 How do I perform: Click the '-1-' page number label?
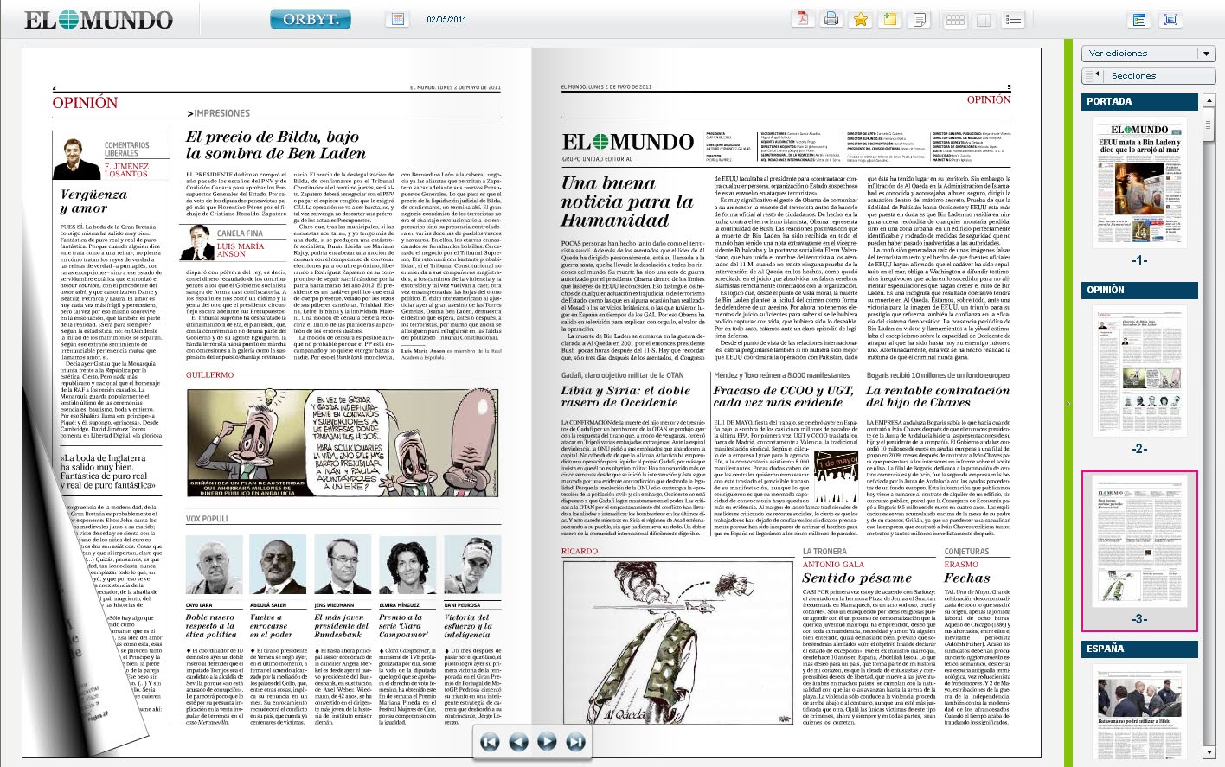point(1139,259)
